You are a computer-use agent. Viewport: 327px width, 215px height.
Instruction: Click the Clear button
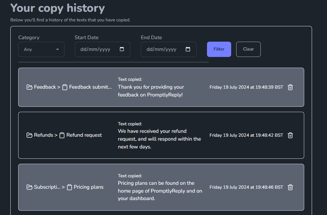[x=248, y=49]
